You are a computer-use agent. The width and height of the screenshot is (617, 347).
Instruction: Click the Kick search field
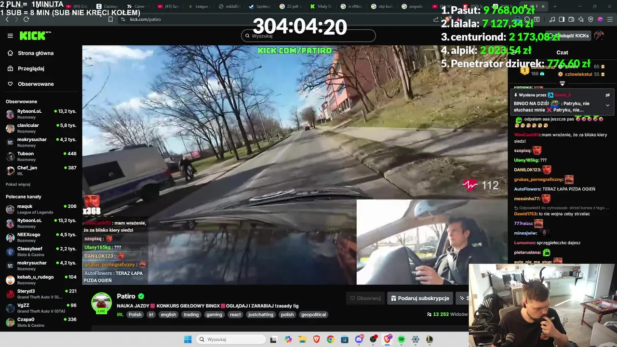[308, 36]
